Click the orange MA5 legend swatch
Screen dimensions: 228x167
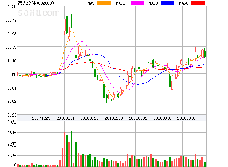click(104, 3)
